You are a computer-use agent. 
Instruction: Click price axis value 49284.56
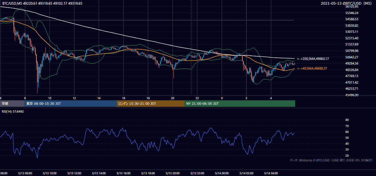click(x=352, y=63)
